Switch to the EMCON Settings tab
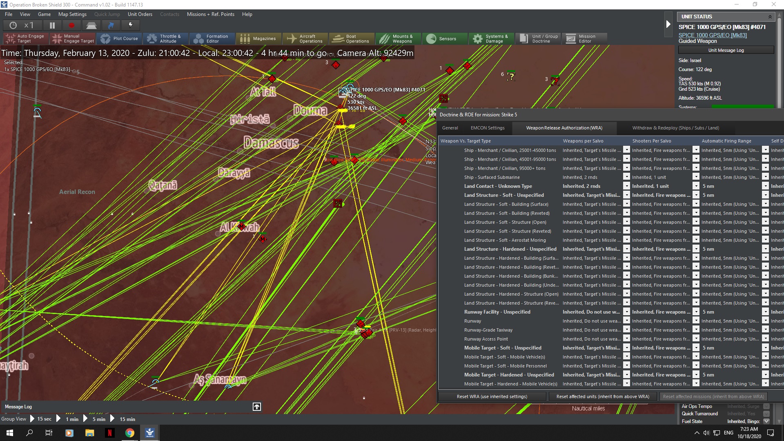This screenshot has width=784, height=441. tap(488, 128)
